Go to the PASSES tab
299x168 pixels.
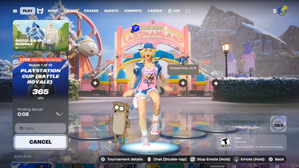coord(91,11)
